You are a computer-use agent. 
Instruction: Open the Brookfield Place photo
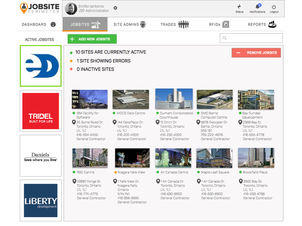click(256, 158)
